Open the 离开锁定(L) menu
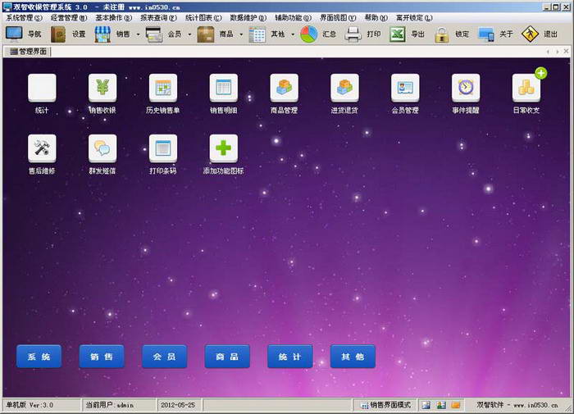This screenshot has width=574, height=414. pyautogui.click(x=414, y=17)
